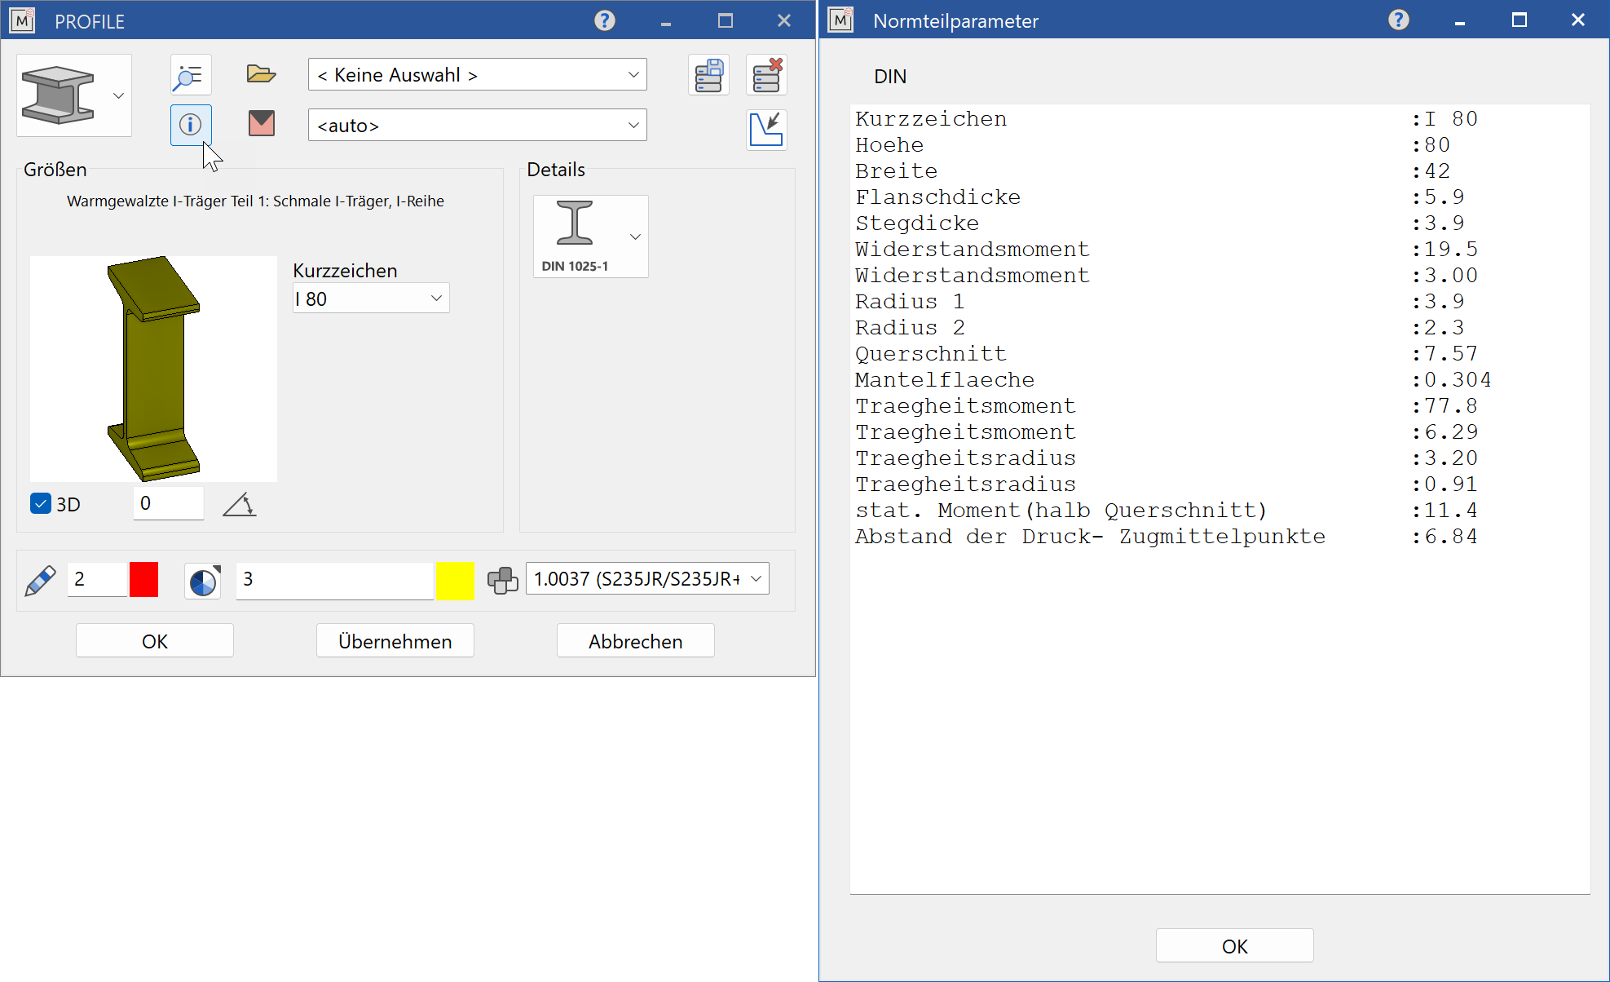Expand the DIN 1025-1 details dropdown
1610x982 pixels.
[635, 237]
